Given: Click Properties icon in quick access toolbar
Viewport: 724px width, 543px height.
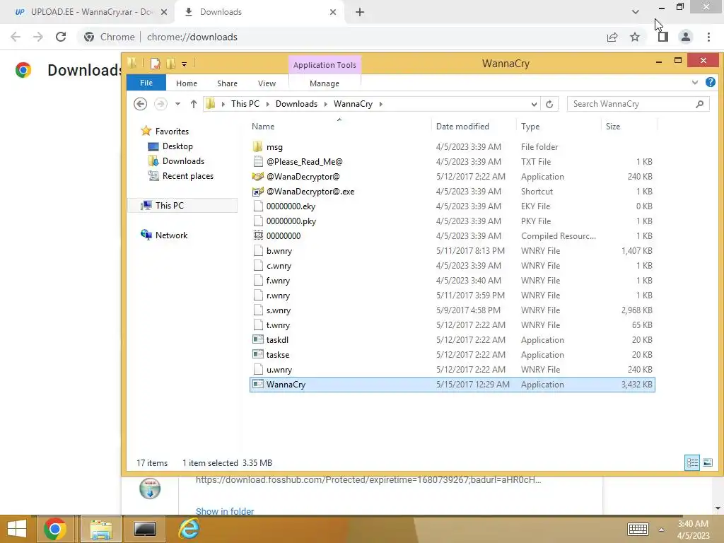Looking at the screenshot, I should pyautogui.click(x=156, y=63).
